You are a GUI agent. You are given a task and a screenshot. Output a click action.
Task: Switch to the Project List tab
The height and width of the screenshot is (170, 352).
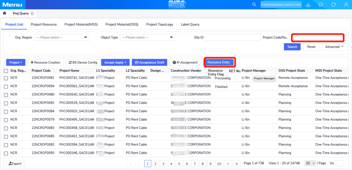tap(14, 24)
